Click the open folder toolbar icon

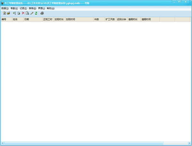click(9, 13)
